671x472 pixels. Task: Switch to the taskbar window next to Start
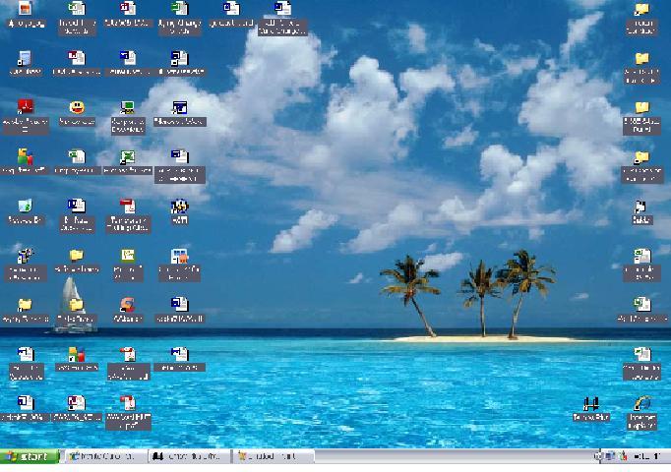[104, 457]
